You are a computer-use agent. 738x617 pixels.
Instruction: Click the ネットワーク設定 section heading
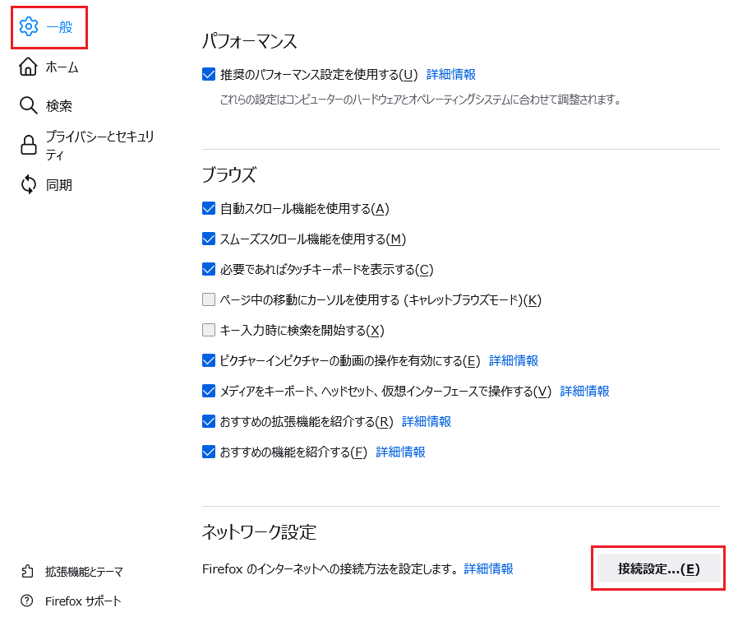(260, 531)
